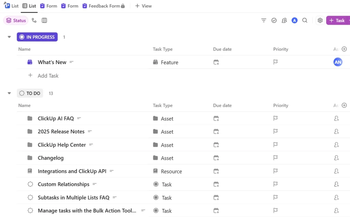Viewport: 350px width, 217px height.
Task: Open 2025 Release Notes task
Action: [61, 131]
